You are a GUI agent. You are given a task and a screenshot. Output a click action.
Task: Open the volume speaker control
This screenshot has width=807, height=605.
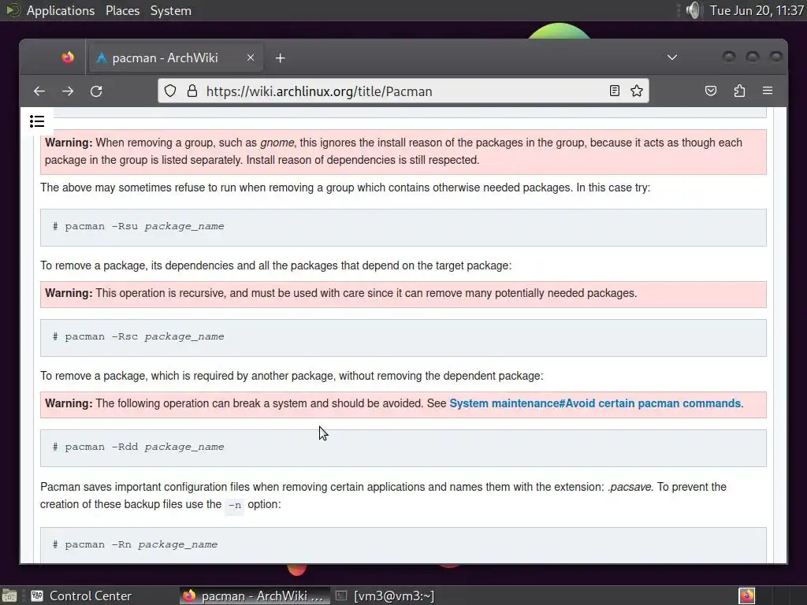(x=694, y=10)
